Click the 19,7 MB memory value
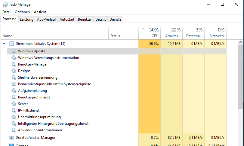 174,44
